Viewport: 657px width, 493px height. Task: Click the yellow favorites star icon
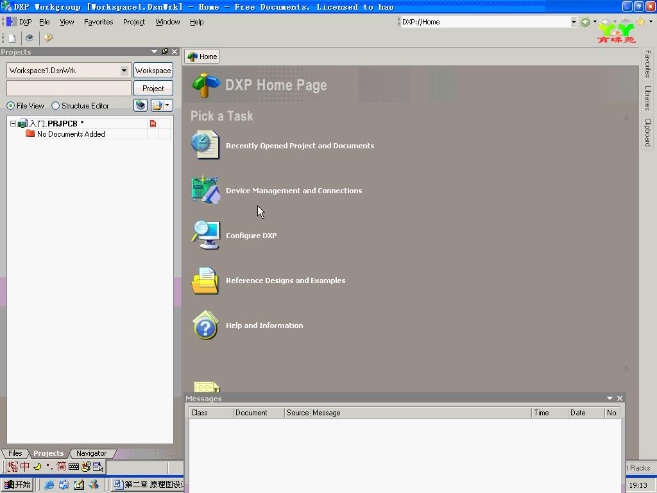pos(641,22)
